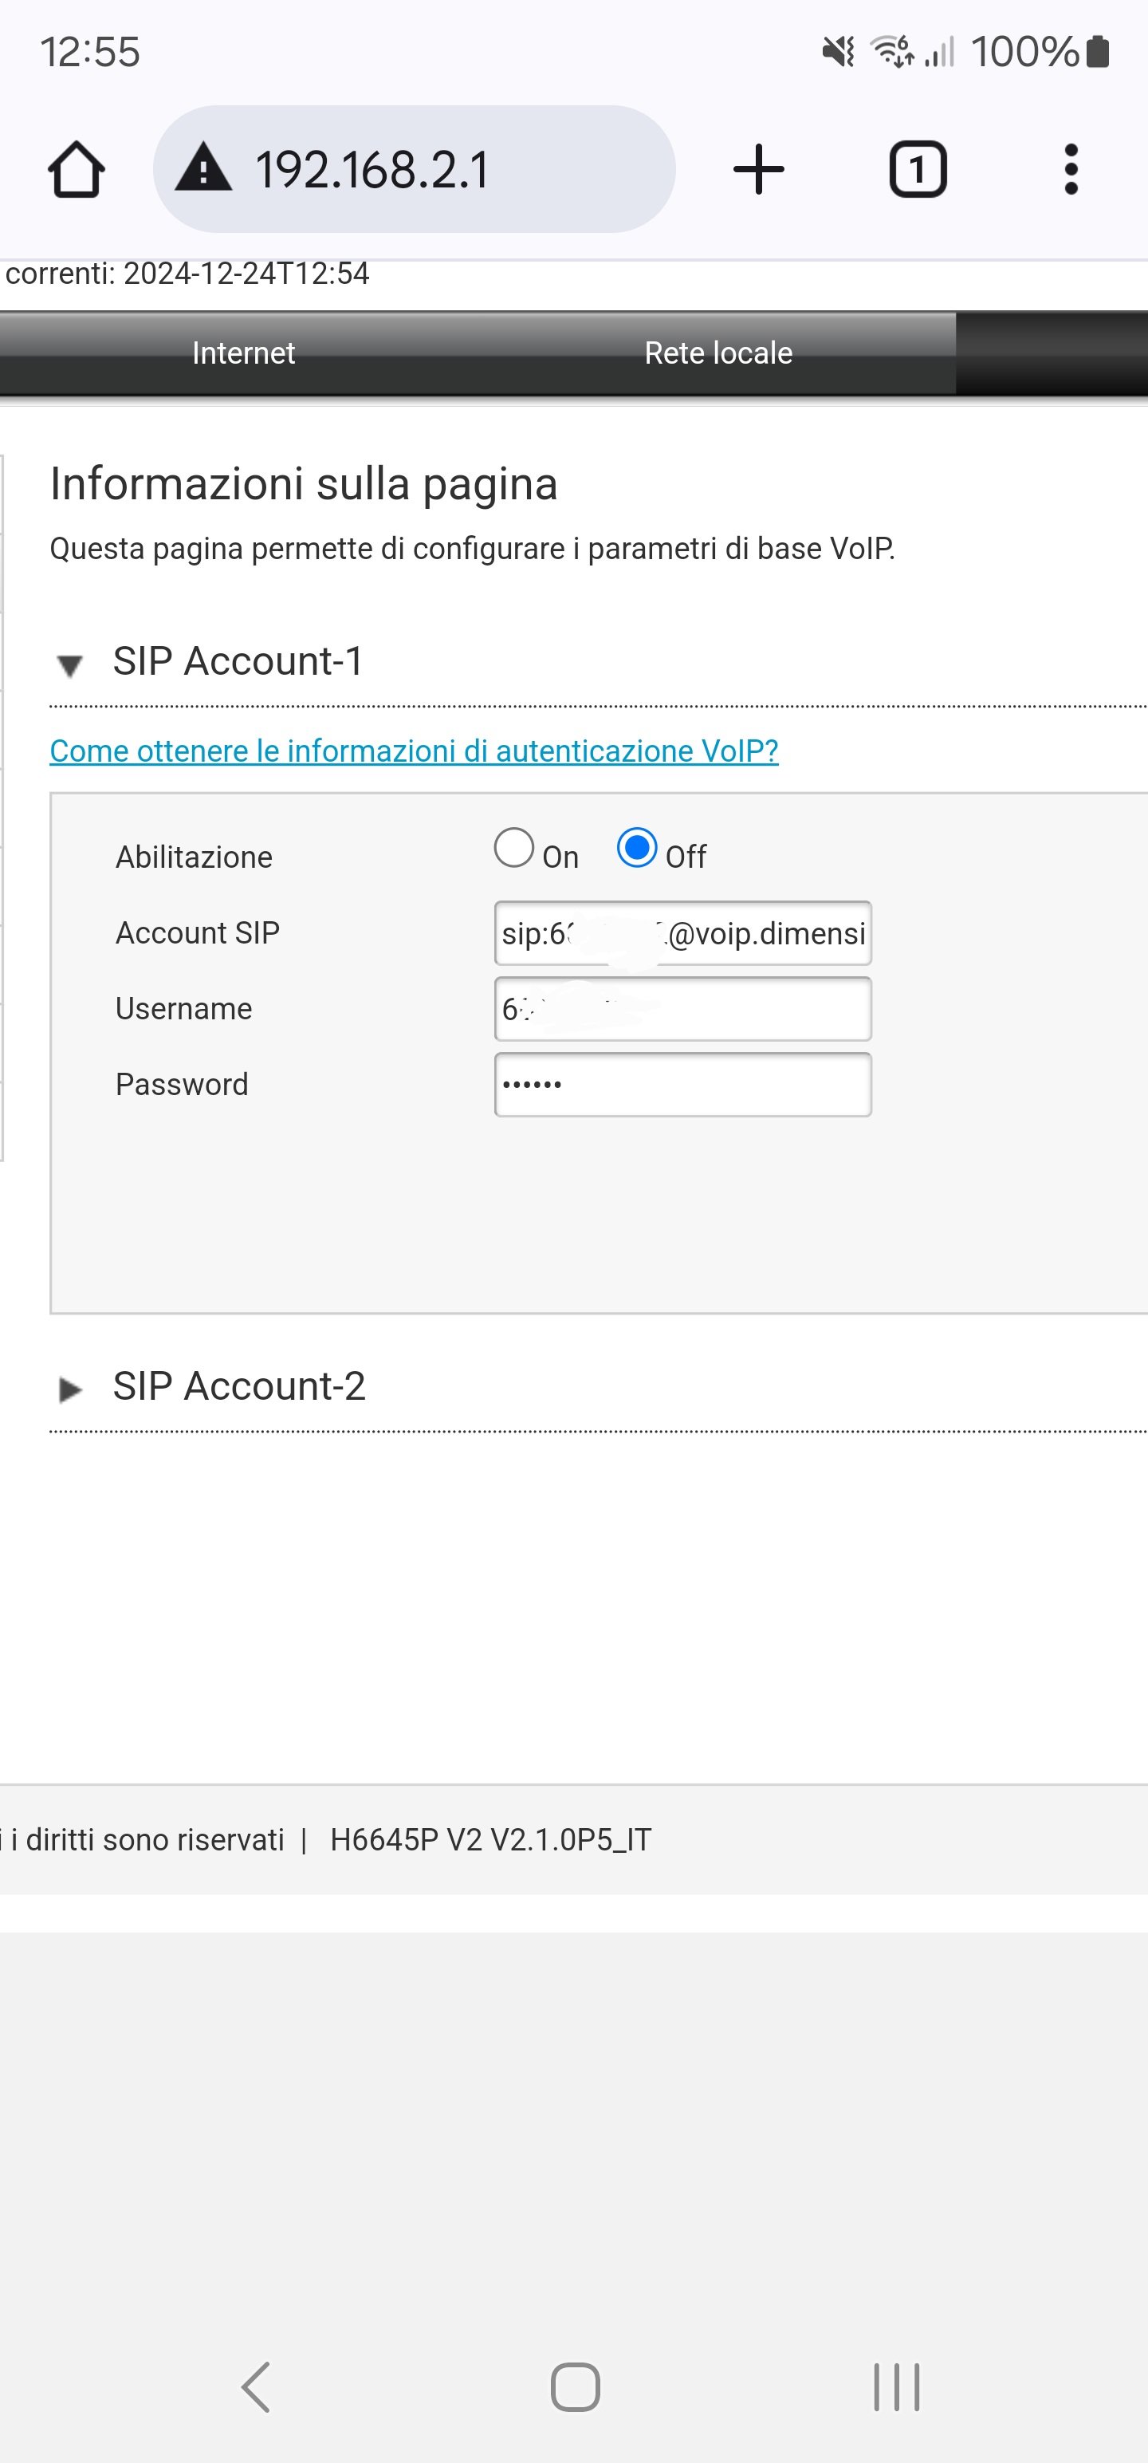This screenshot has width=1148, height=2463.
Task: Open the recent apps navigation icon
Action: (895, 2386)
